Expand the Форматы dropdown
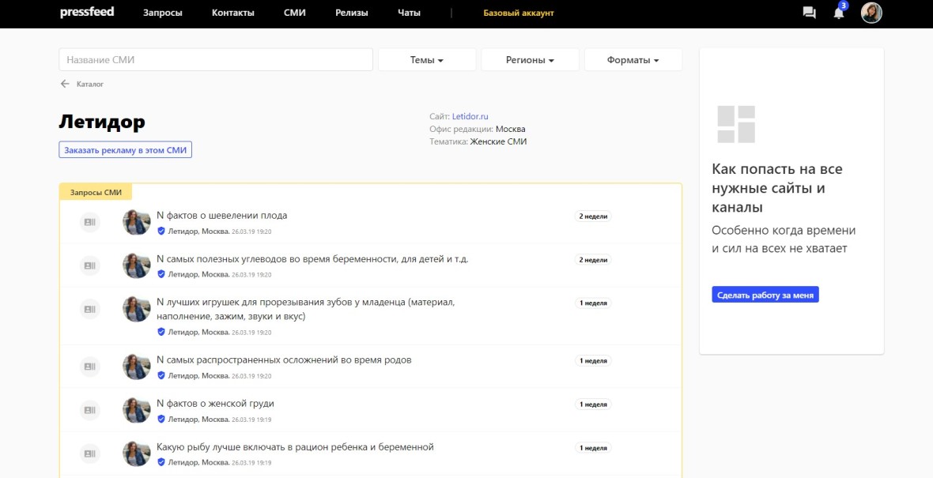 pos(633,60)
